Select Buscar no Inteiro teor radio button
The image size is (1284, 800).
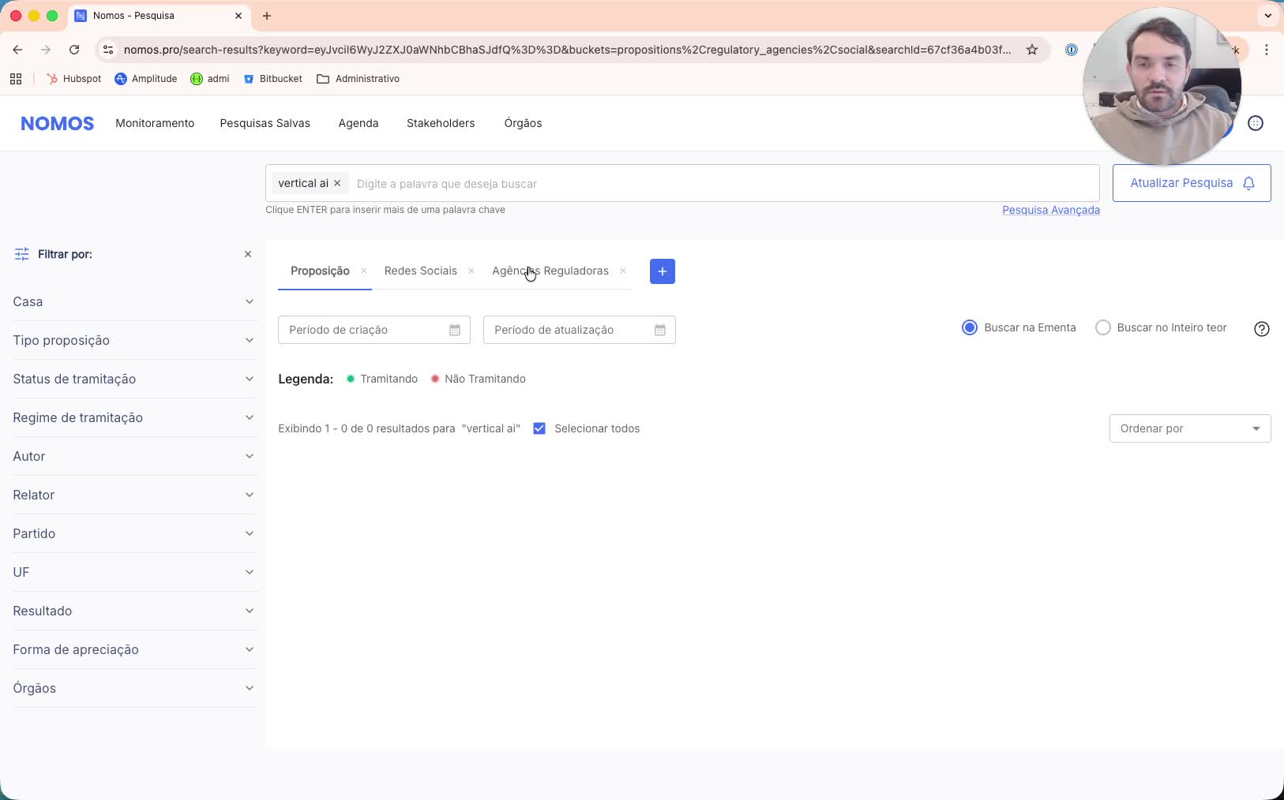click(x=1103, y=327)
